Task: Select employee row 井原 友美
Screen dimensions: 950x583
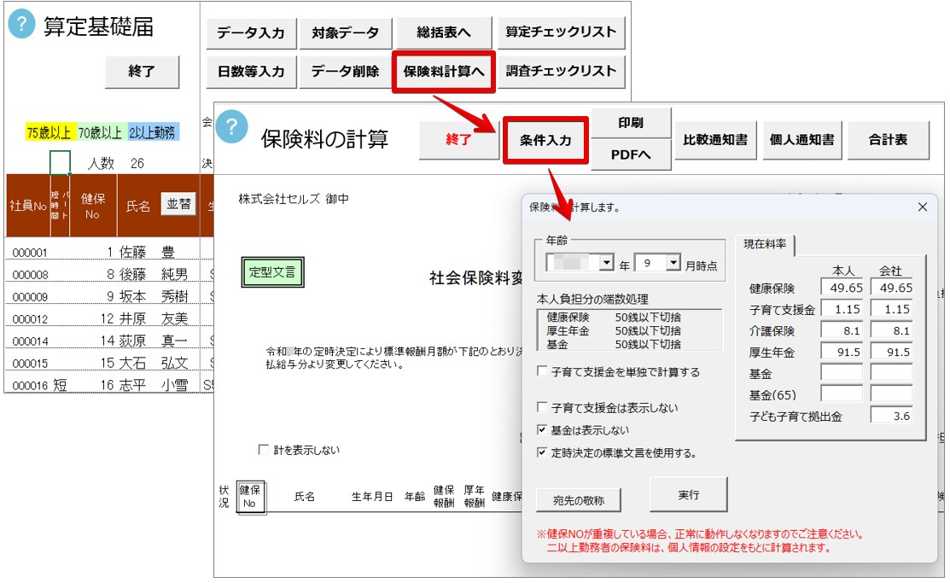Action: click(x=109, y=318)
